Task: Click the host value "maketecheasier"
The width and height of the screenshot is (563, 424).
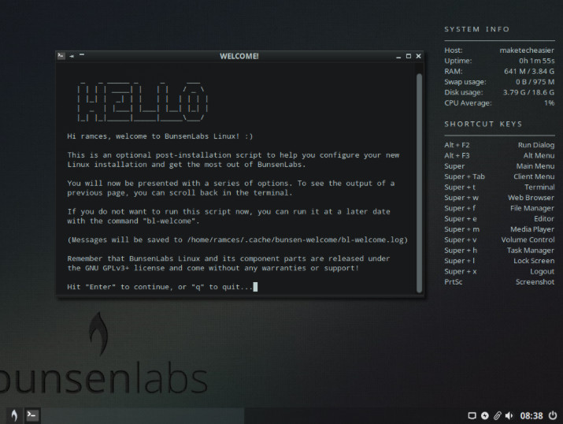Action: tap(527, 50)
